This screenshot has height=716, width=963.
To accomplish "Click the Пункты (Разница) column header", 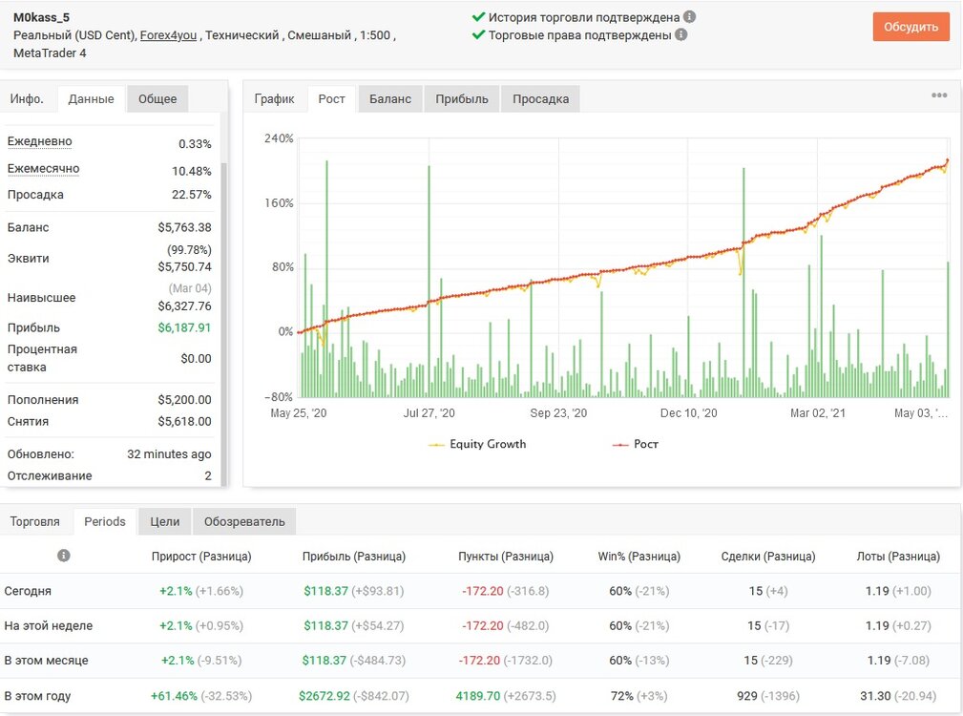I will (506, 557).
